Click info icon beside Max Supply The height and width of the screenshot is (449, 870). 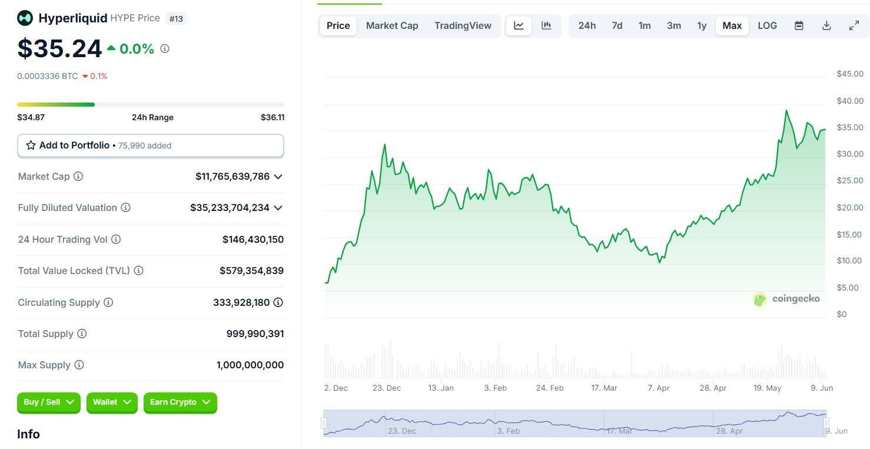(79, 365)
